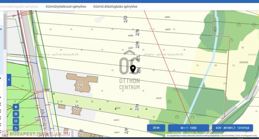Select the building labeled 2/G

[76, 109]
